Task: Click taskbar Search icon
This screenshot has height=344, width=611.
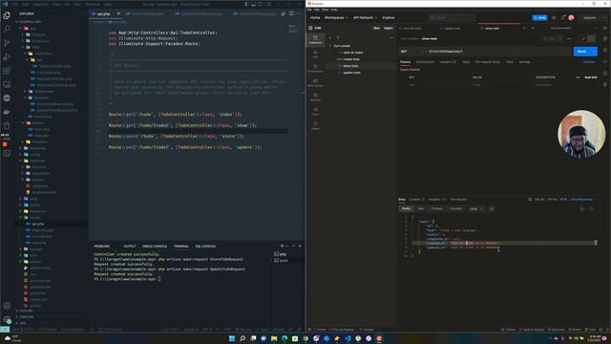Action: click(242, 338)
